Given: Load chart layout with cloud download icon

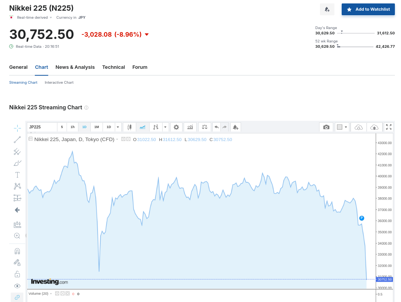Looking at the screenshot, I should (359, 127).
